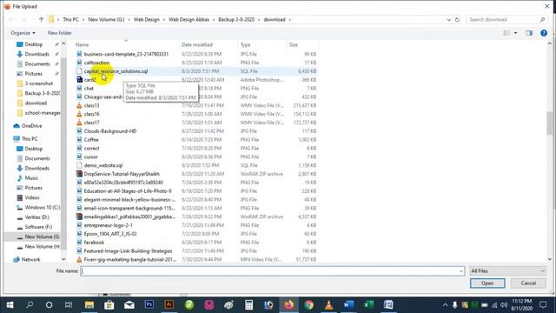Open Task View on taskbar

pyautogui.click(x=69, y=305)
